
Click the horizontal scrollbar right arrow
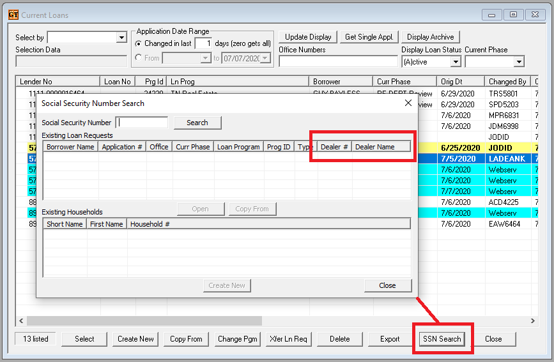point(534,321)
